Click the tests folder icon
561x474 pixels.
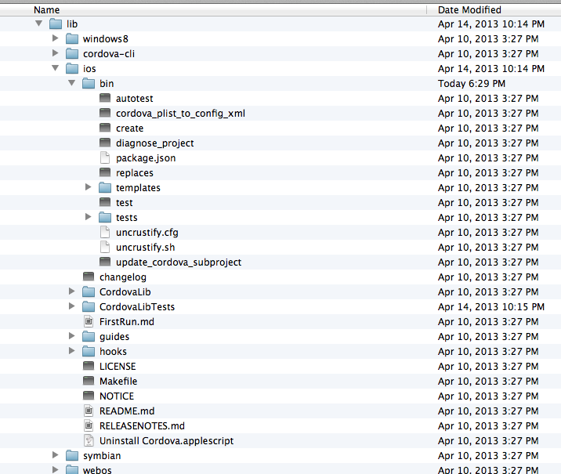coord(105,217)
